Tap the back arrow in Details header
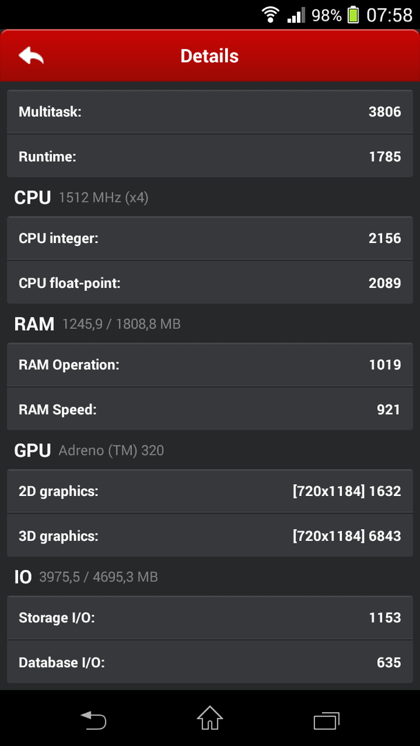The height and width of the screenshot is (746, 420). pyautogui.click(x=31, y=56)
